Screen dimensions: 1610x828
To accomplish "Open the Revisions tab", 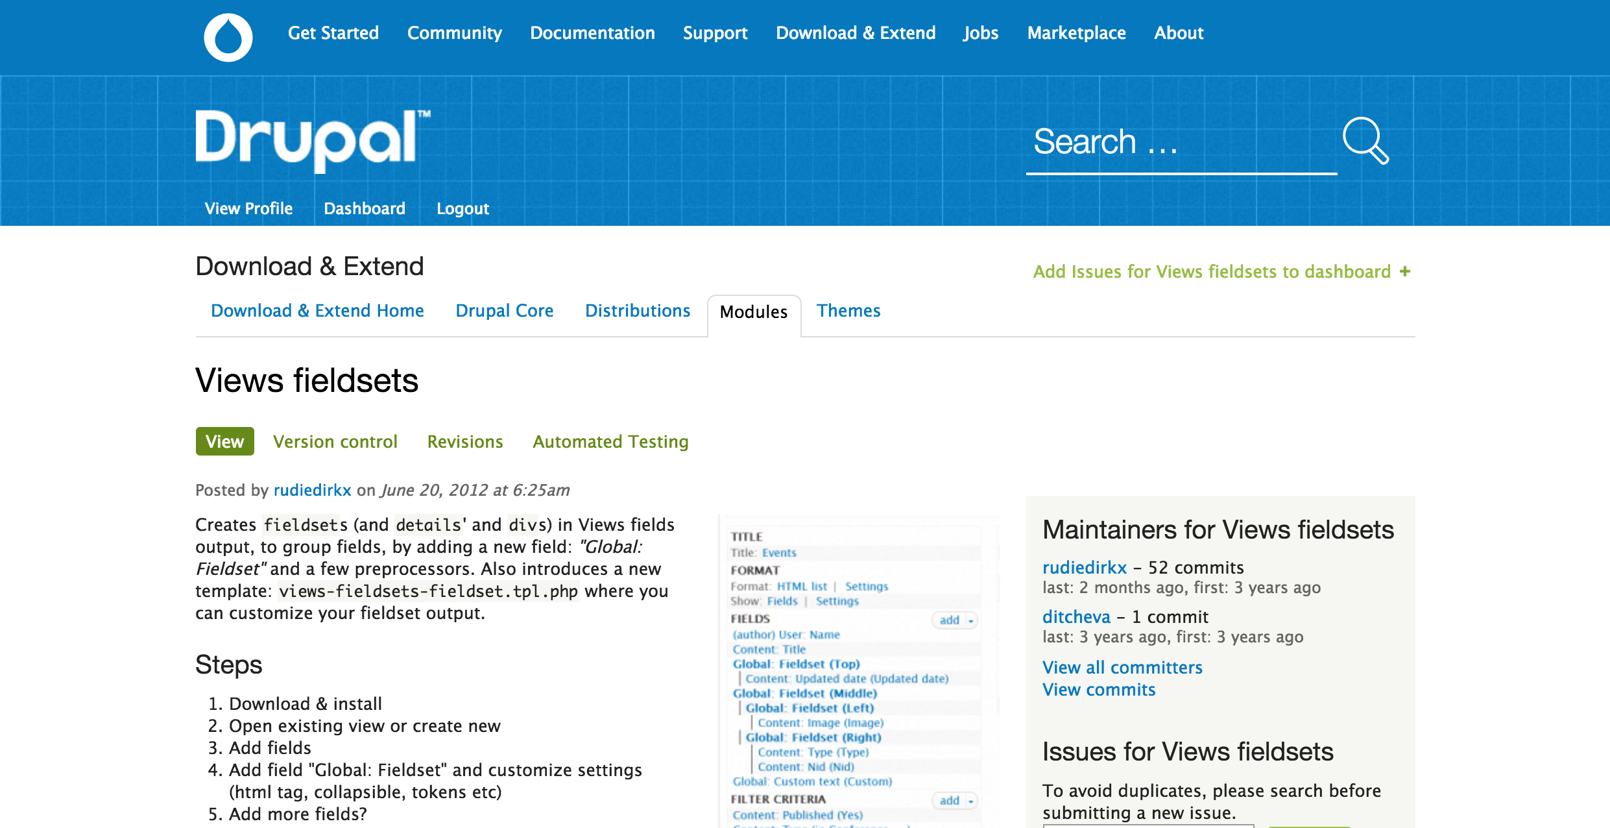I will tap(465, 441).
